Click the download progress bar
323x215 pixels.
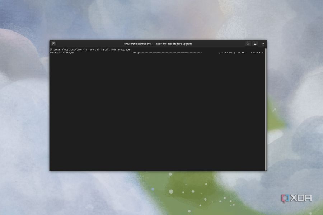[x=179, y=53]
